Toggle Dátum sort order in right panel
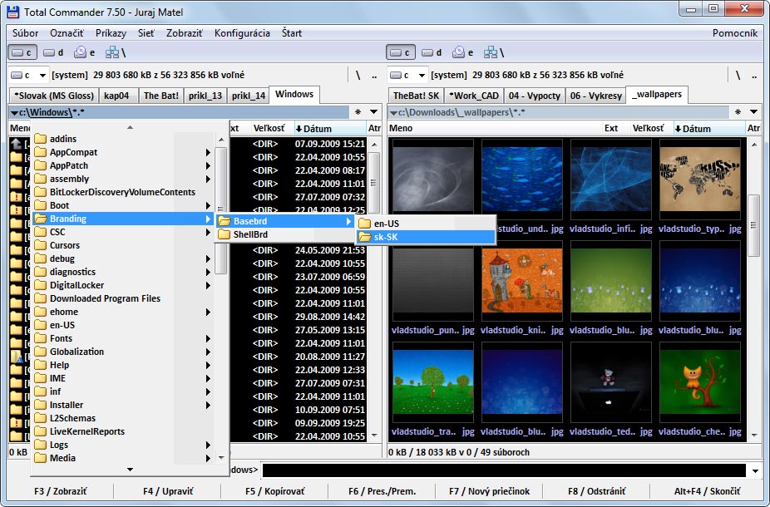 pyautogui.click(x=709, y=129)
